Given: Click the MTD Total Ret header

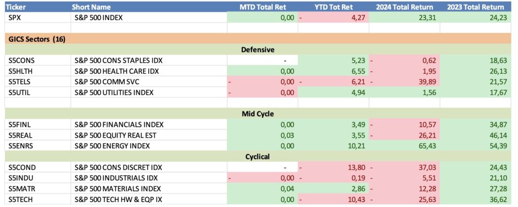Looking at the screenshot, I should coord(262,7).
